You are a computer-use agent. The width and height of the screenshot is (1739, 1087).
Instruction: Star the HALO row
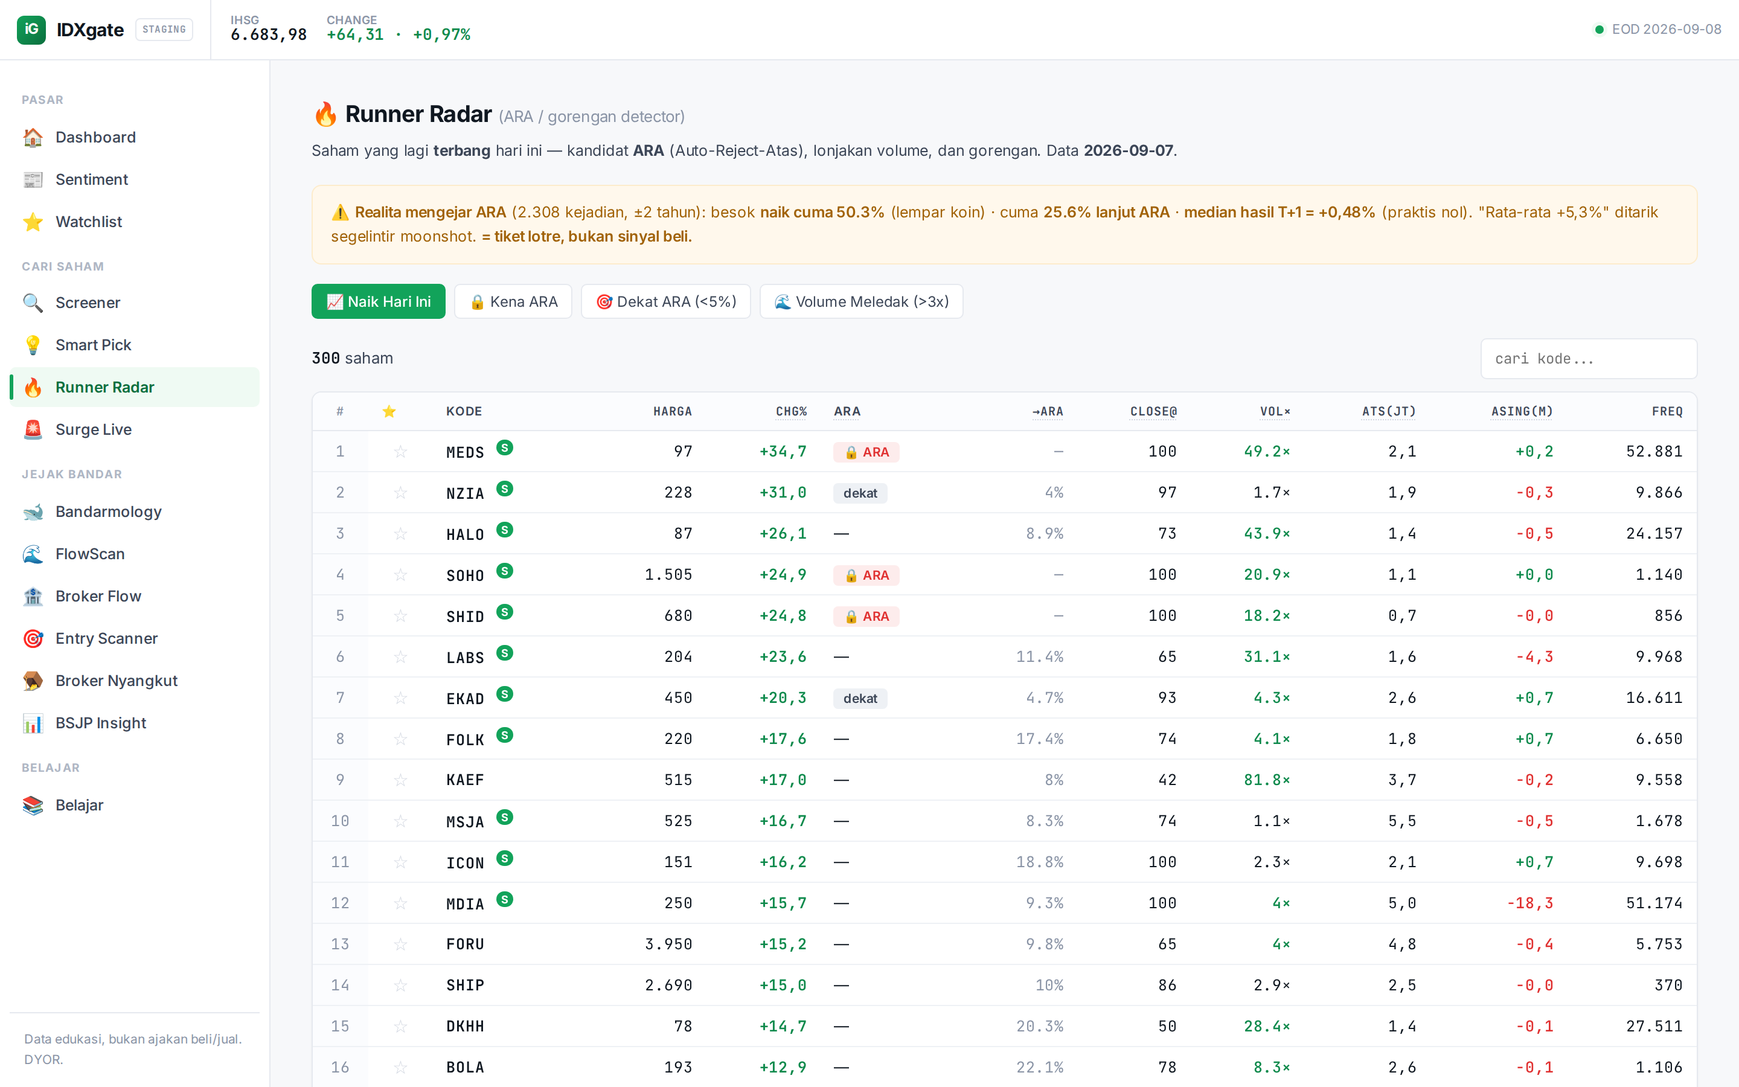[400, 533]
